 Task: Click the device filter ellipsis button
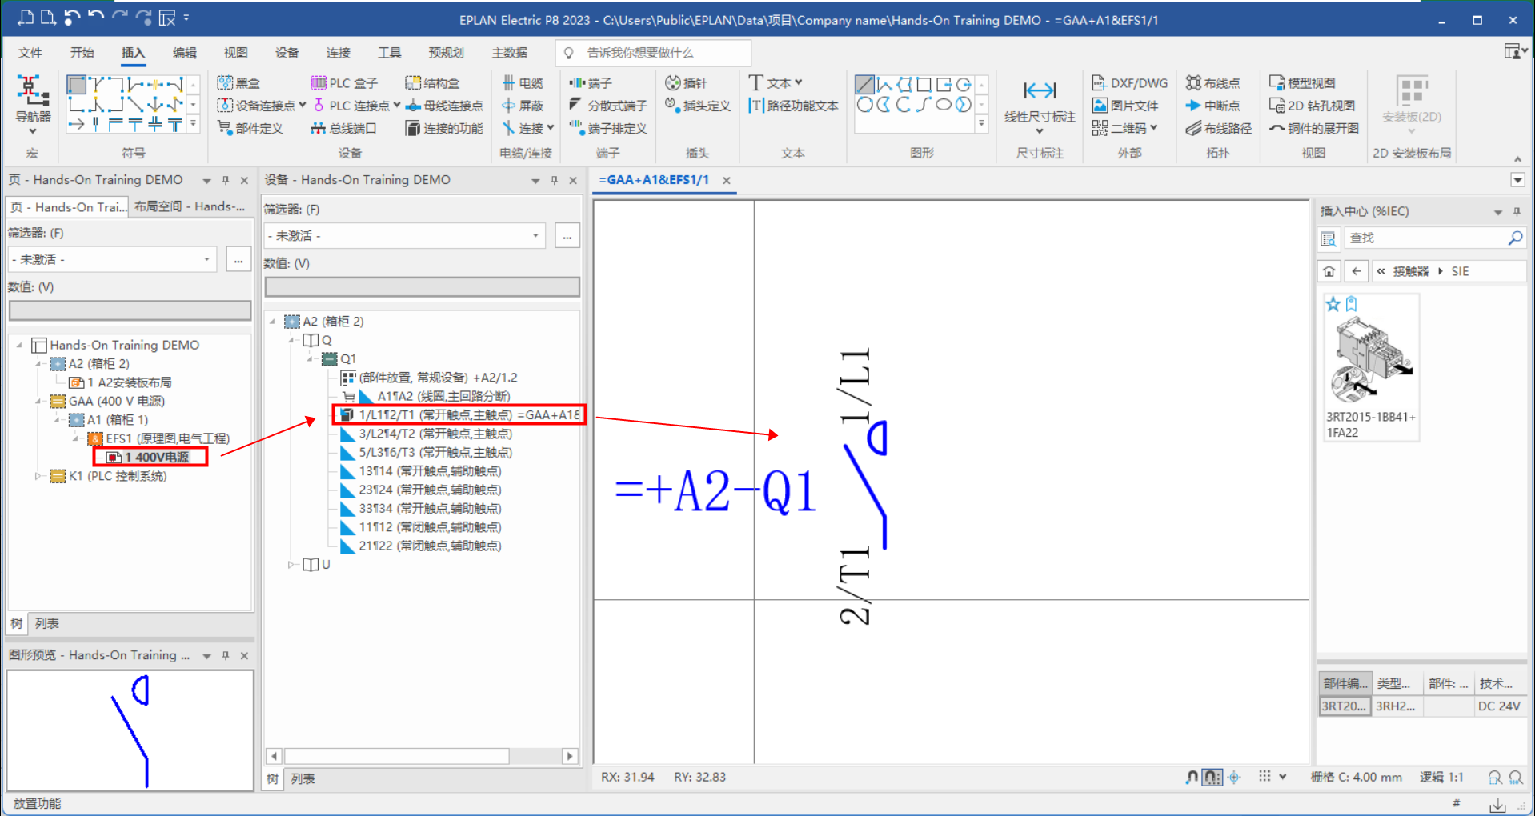click(567, 236)
